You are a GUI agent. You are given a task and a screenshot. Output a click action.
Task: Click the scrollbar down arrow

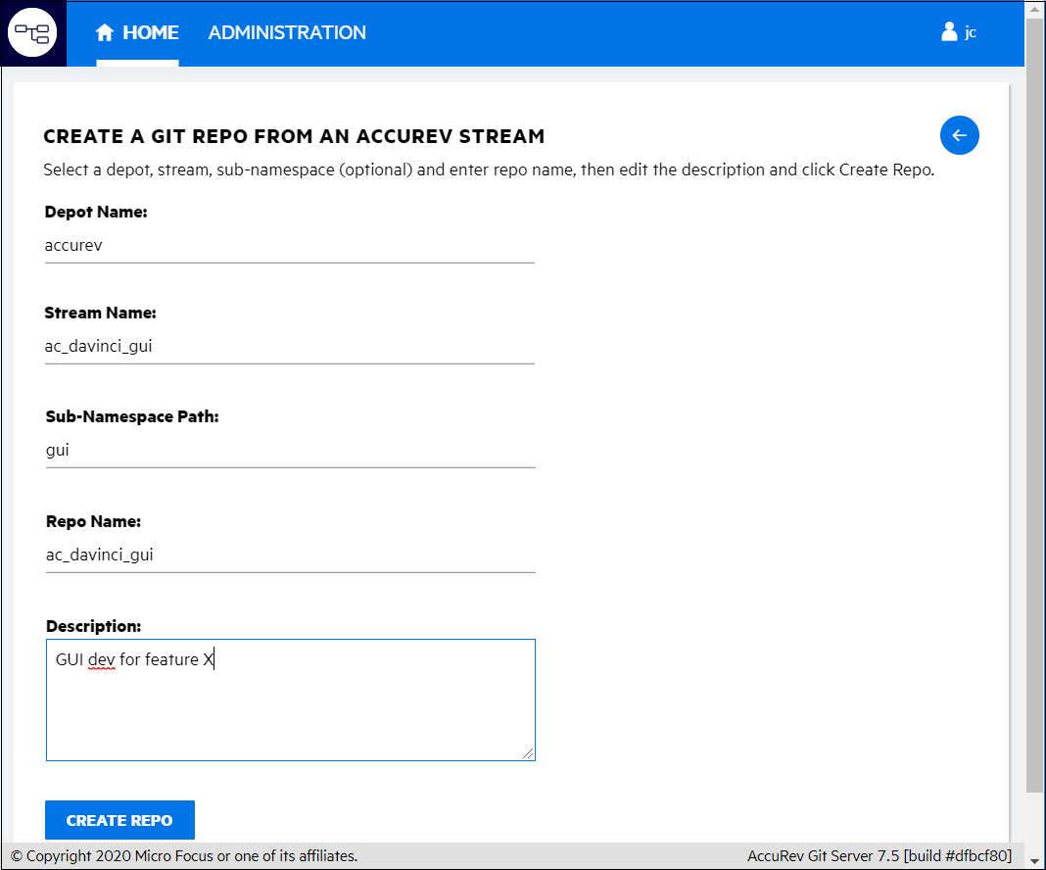point(1034,860)
